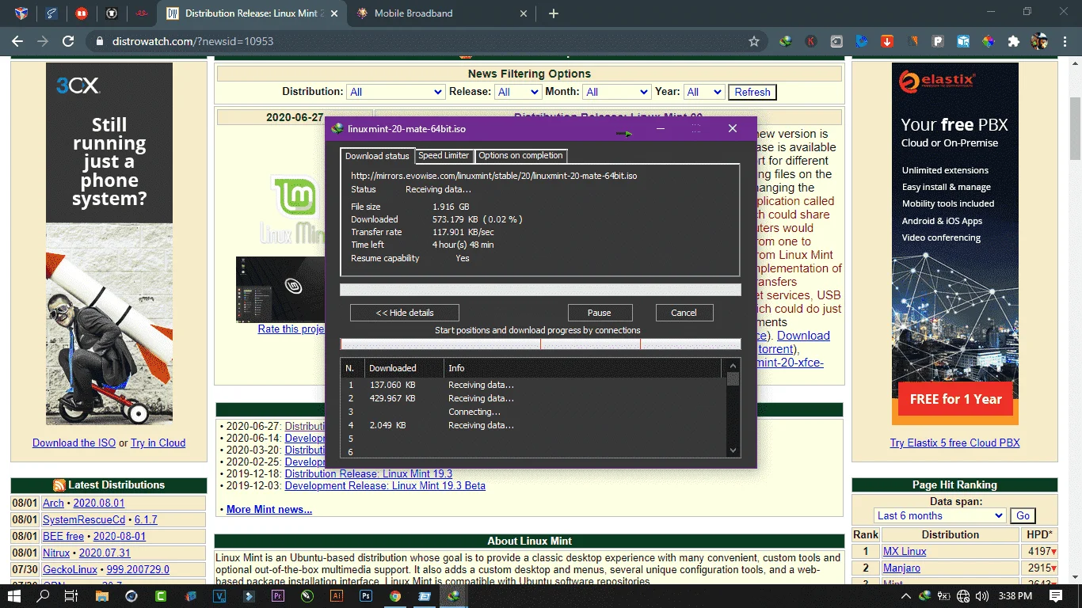The image size is (1082, 608).
Task: Collapse details with Hide details button
Action: [405, 313]
